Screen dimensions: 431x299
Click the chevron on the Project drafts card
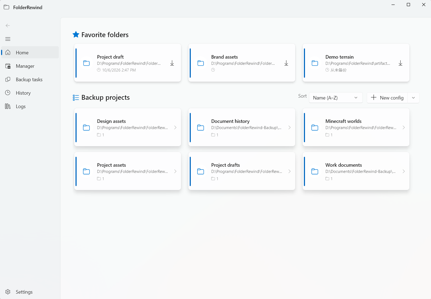289,171
